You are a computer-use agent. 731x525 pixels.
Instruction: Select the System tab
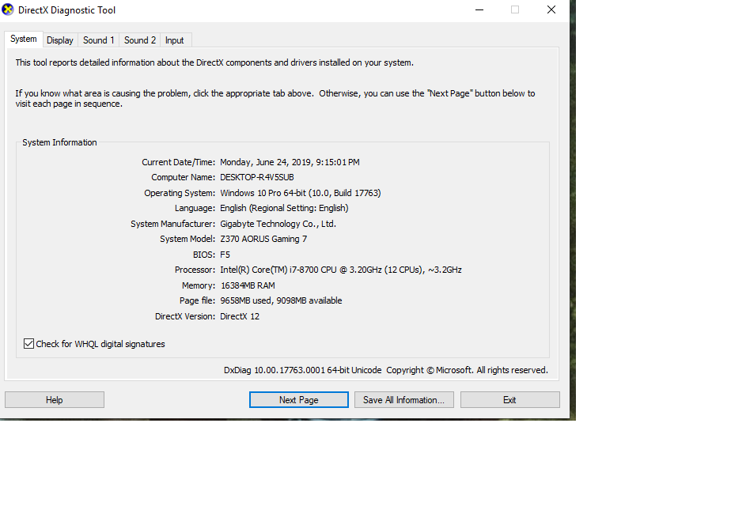tap(24, 39)
